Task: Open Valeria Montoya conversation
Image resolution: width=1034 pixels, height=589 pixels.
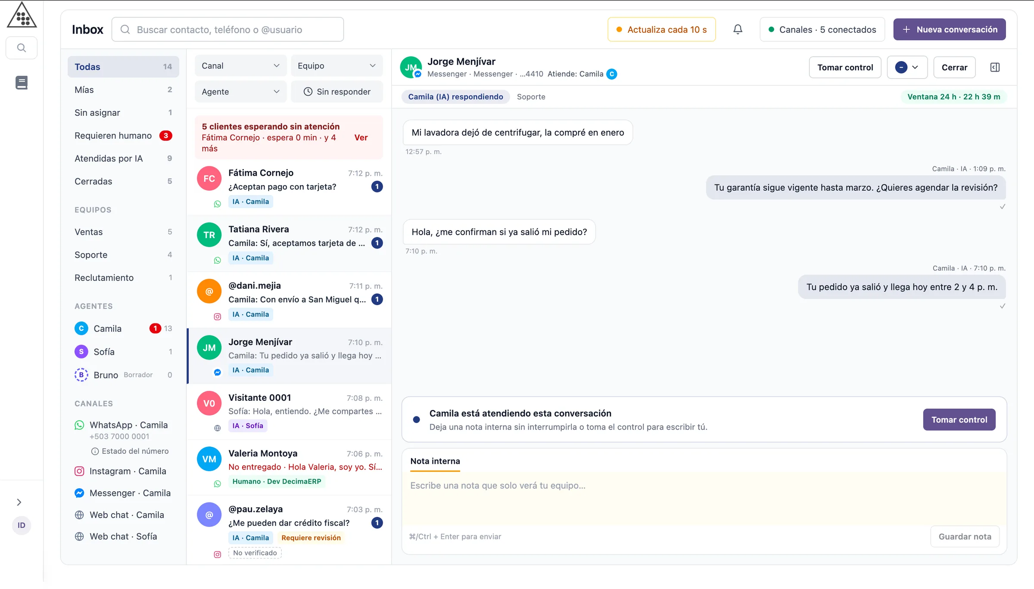Action: click(x=289, y=467)
